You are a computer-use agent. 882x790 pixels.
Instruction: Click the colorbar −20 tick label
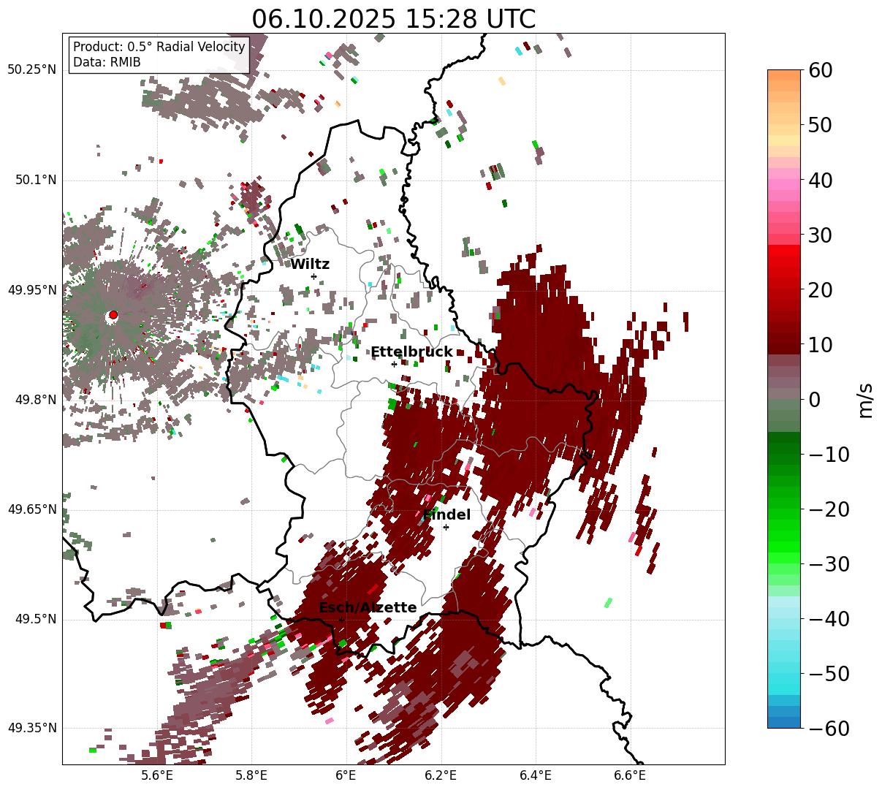829,509
